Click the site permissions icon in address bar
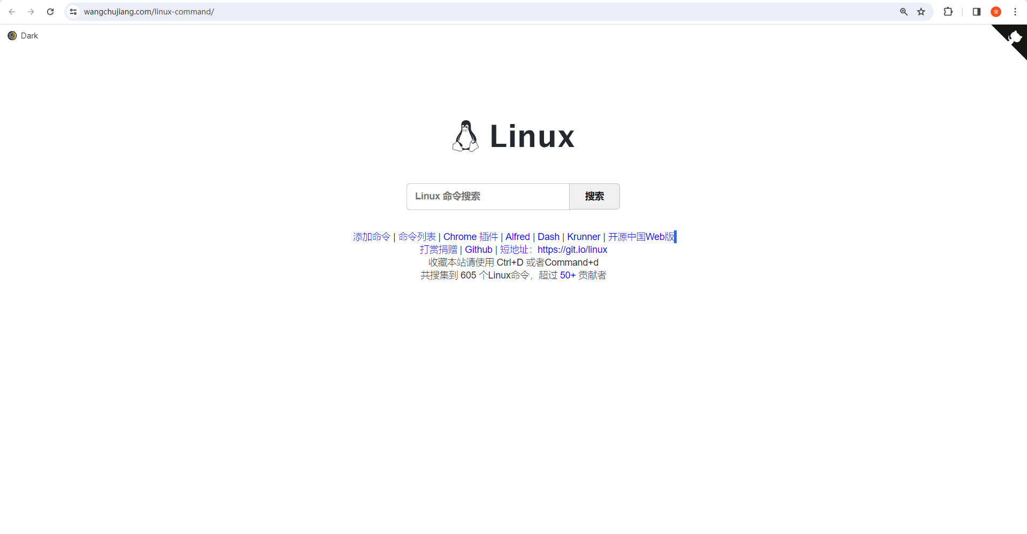This screenshot has height=534, width=1027. 73,11
